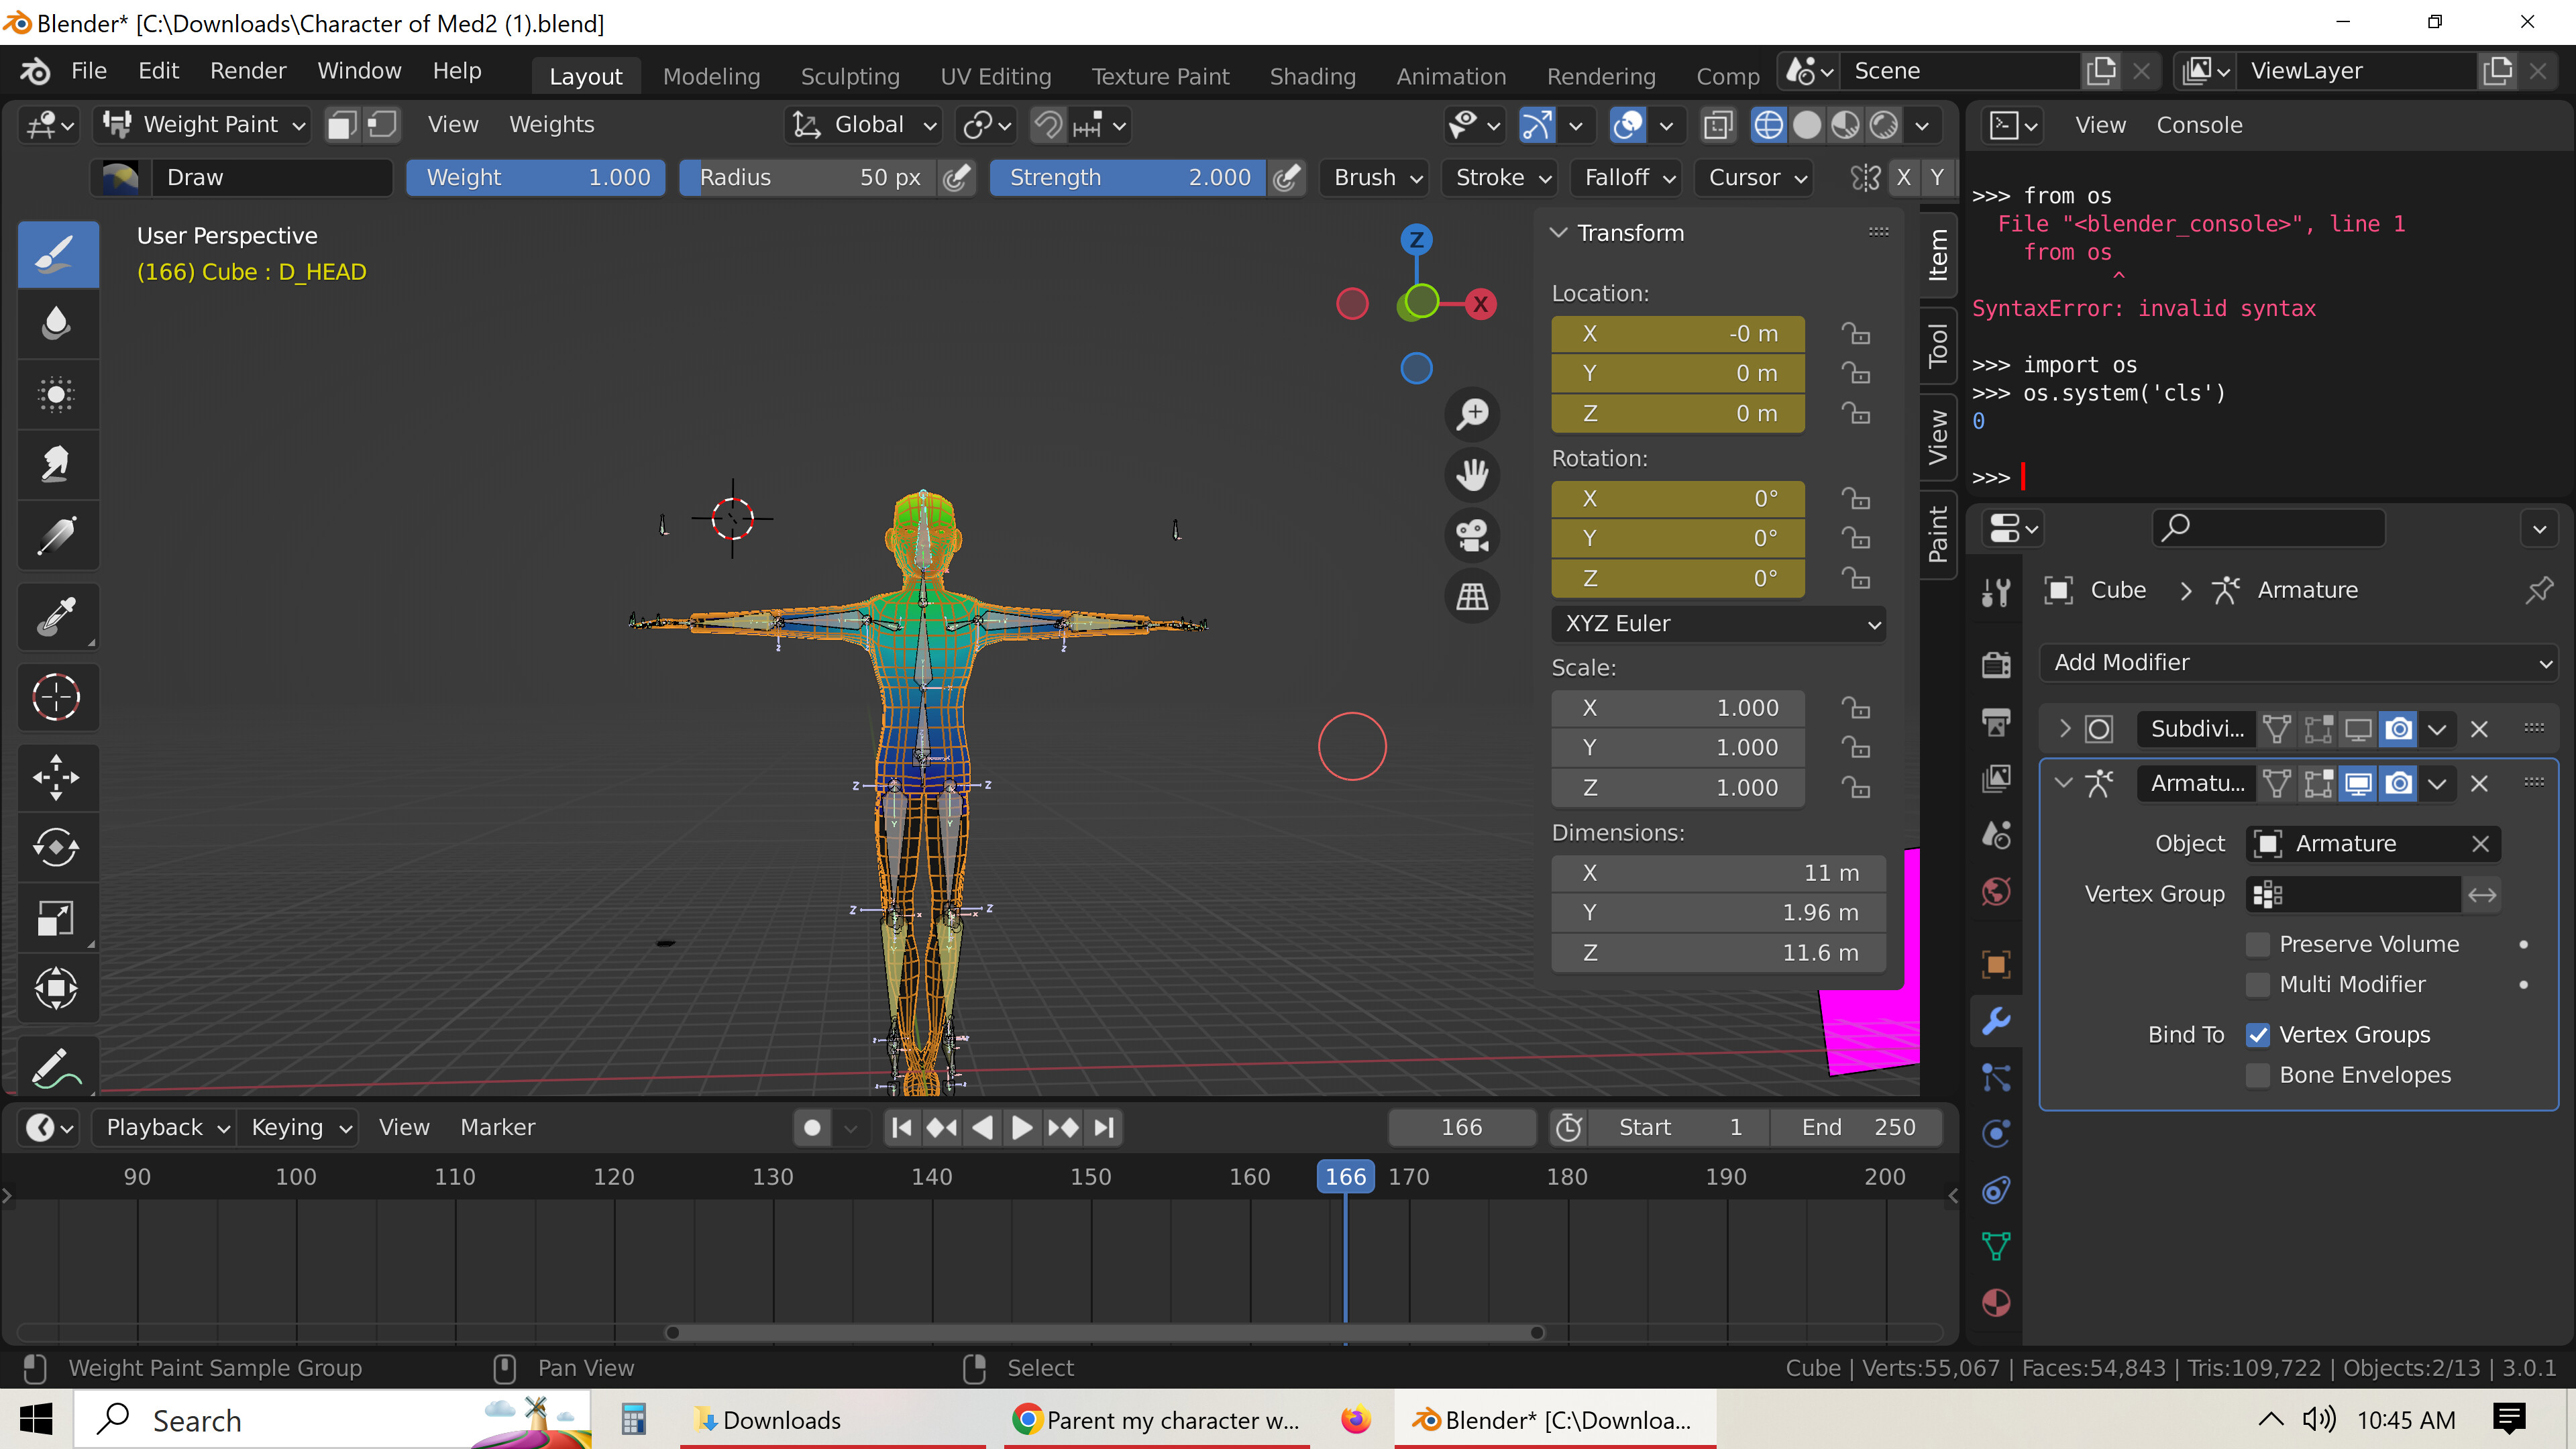Enable the Multi Modifier checkbox

tap(2258, 984)
